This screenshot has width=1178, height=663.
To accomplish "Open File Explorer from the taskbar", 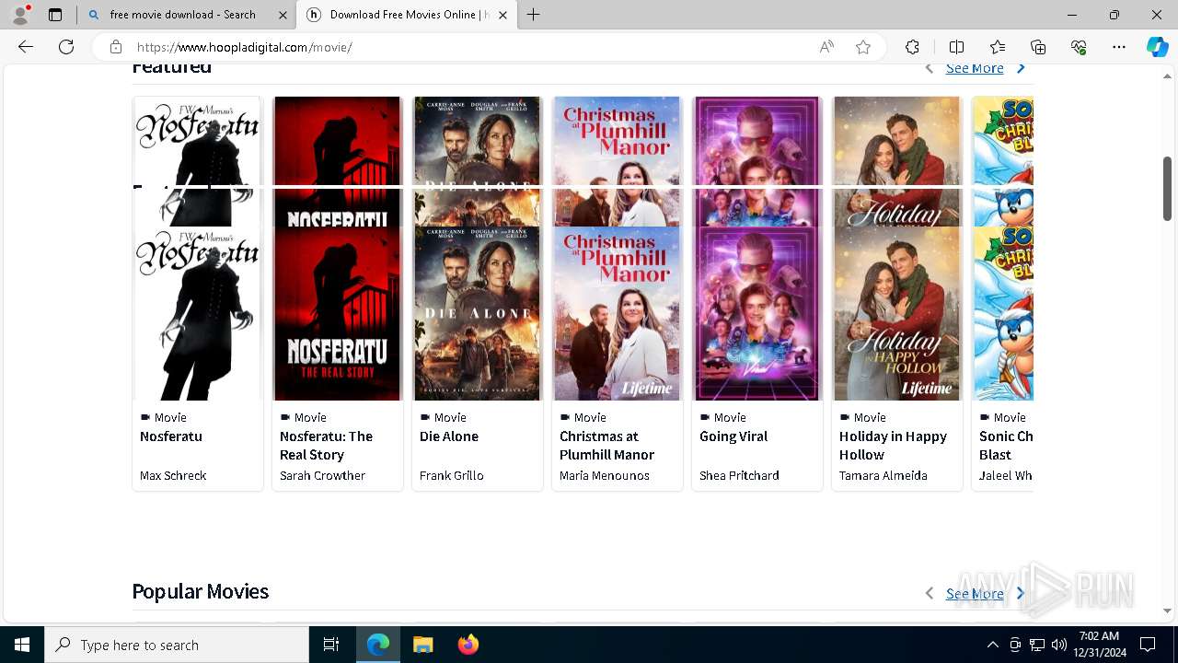I will tap(422, 645).
